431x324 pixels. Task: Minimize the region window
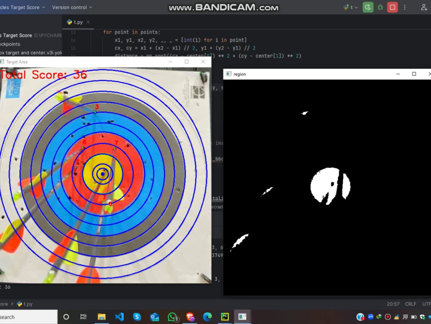398,74
